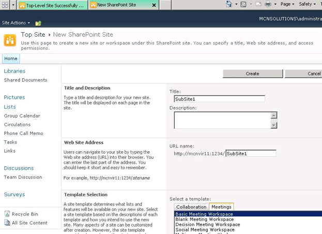Select Social Meeting Workspace template
This screenshot has height=234, width=322.
(248, 229)
